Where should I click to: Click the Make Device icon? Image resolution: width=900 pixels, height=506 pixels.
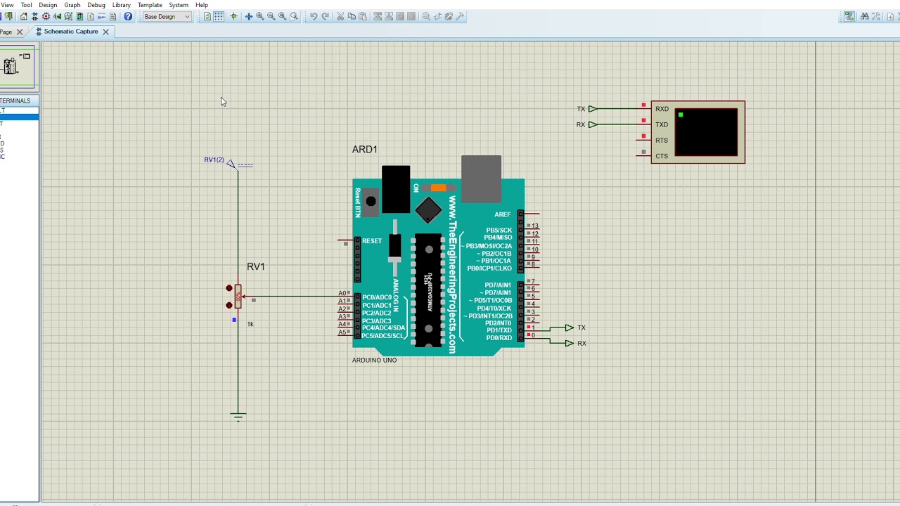(x=437, y=16)
